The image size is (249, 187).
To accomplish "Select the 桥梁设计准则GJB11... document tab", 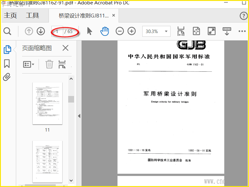I will click(84, 16).
